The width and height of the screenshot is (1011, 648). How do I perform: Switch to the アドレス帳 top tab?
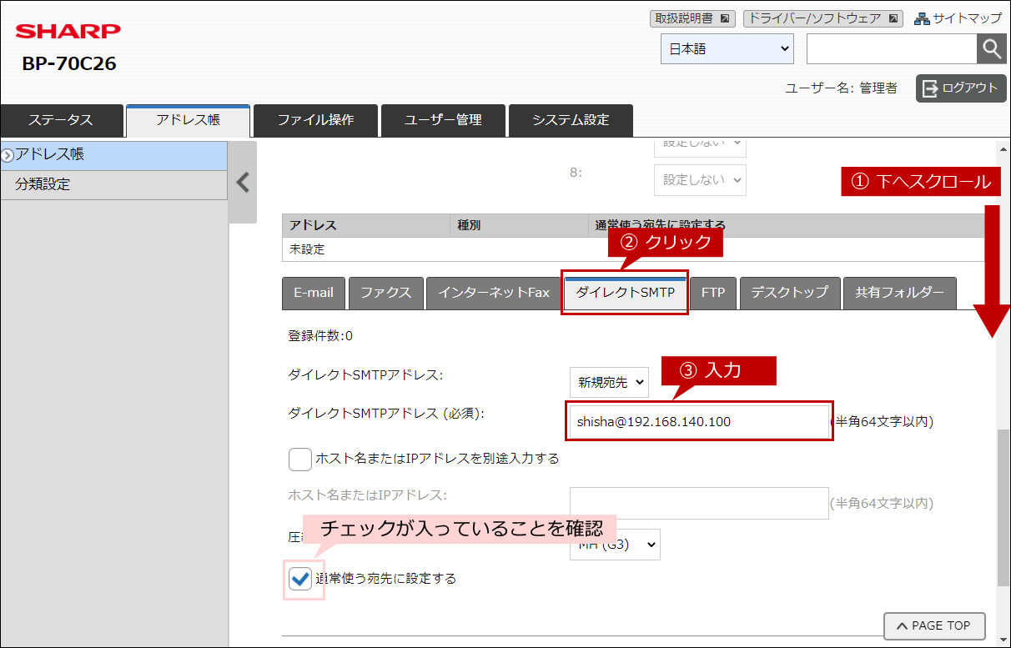188,120
